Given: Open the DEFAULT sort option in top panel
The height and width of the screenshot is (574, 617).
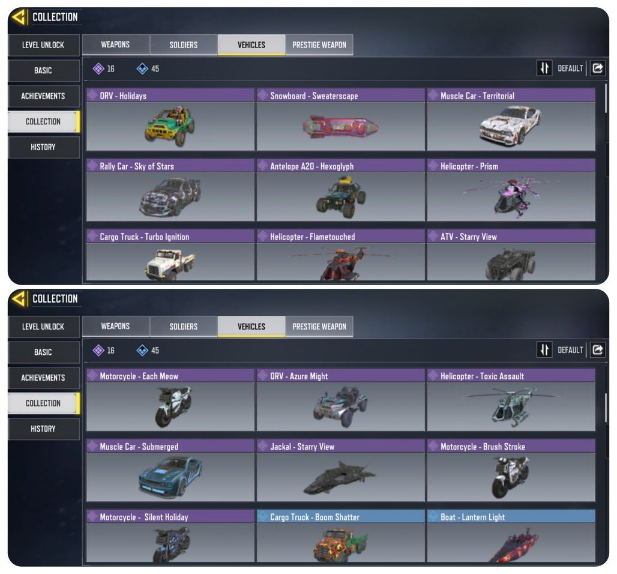Looking at the screenshot, I should click(x=570, y=68).
